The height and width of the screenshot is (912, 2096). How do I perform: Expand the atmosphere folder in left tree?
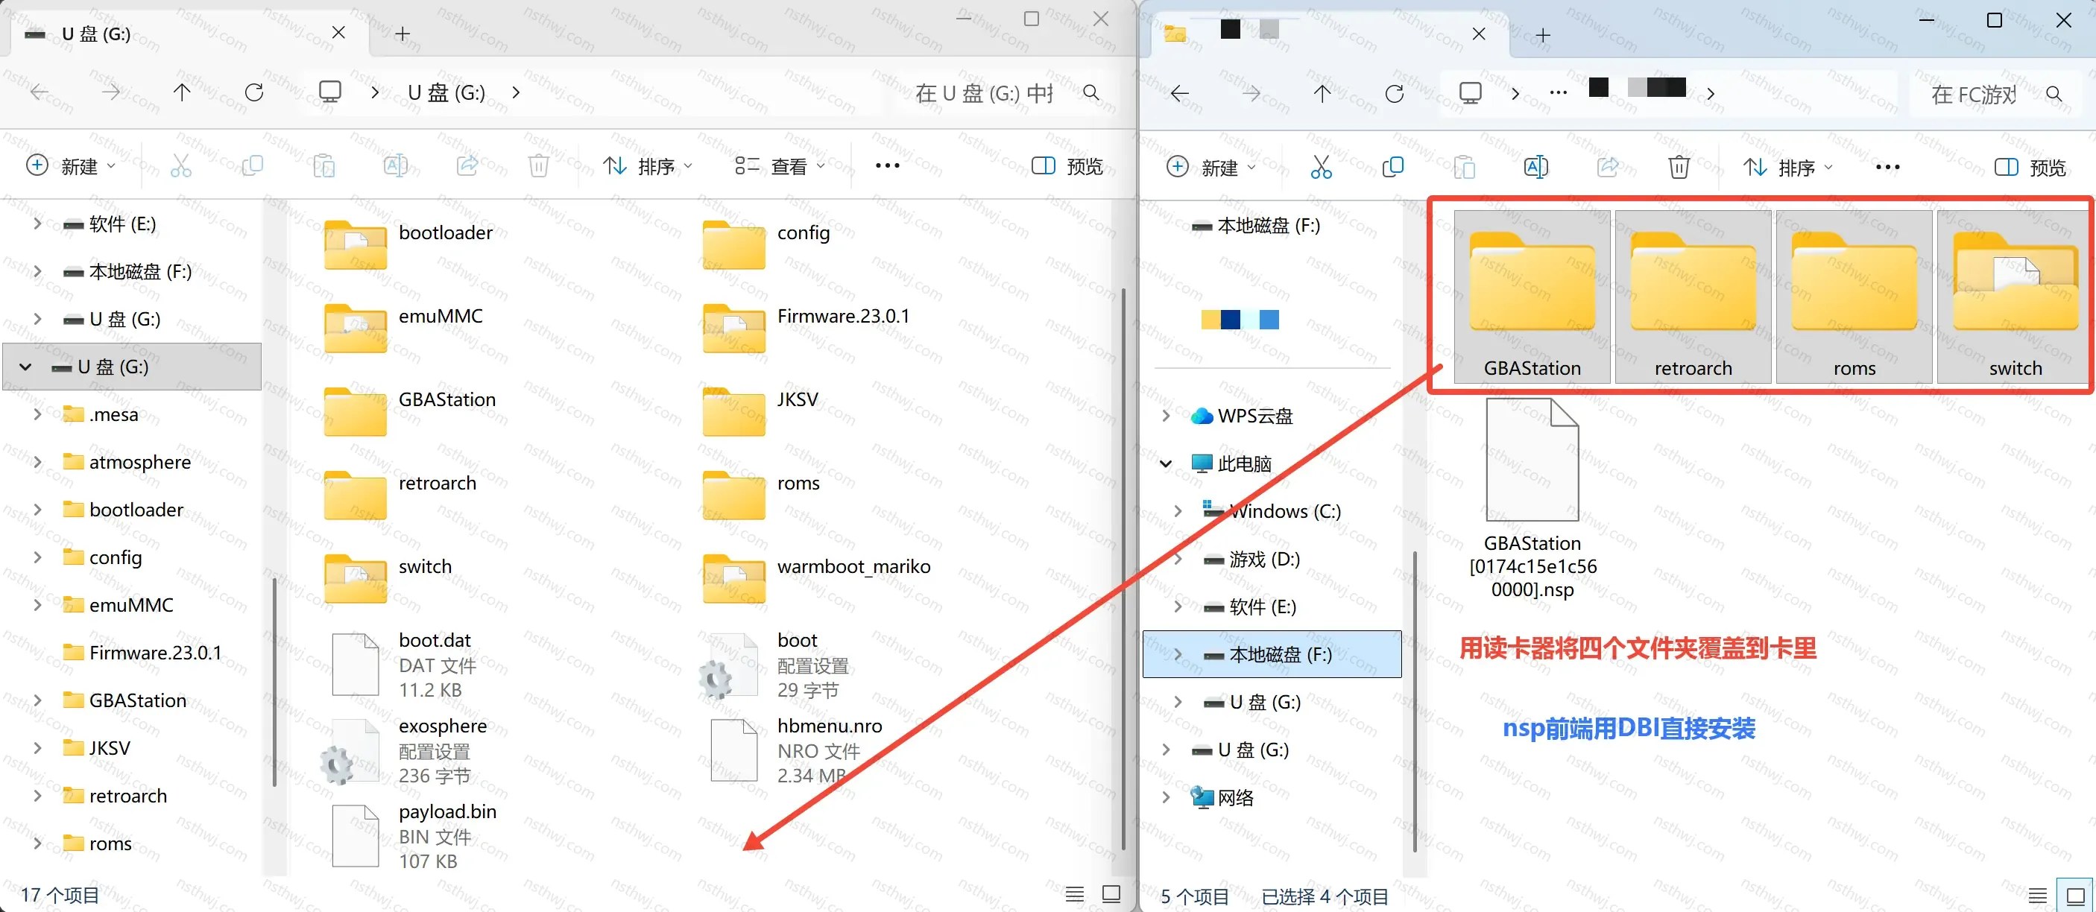pyautogui.click(x=37, y=462)
